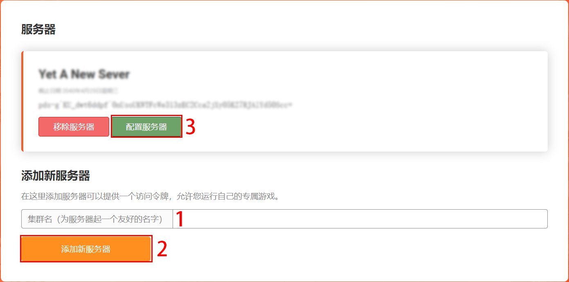Click the red annotation number 2
The width and height of the screenshot is (569, 282).
tap(162, 249)
